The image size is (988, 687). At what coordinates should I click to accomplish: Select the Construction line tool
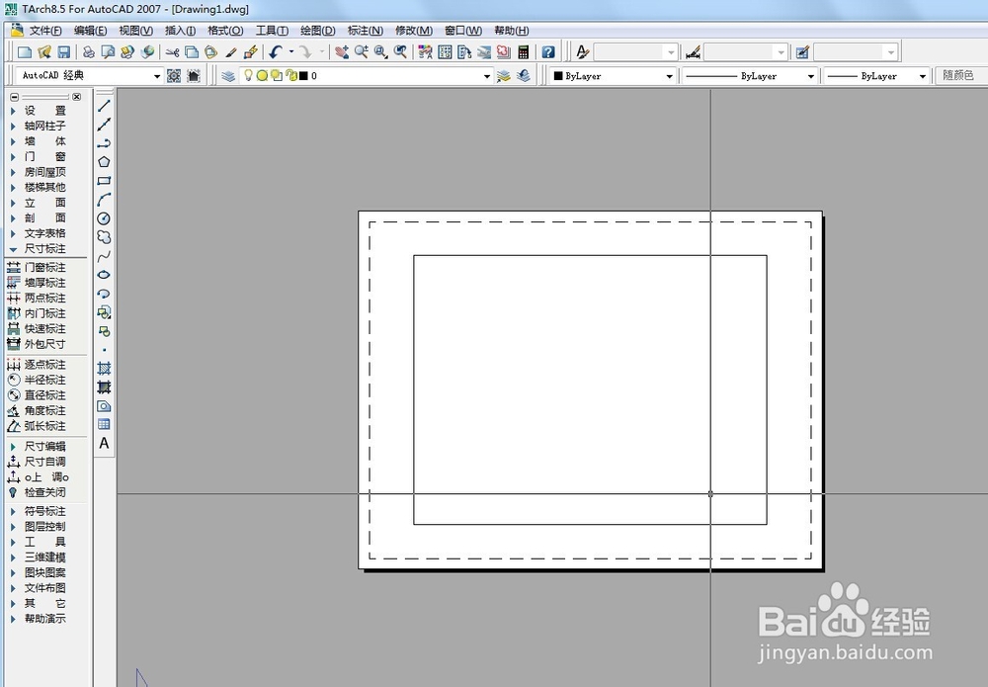click(104, 125)
